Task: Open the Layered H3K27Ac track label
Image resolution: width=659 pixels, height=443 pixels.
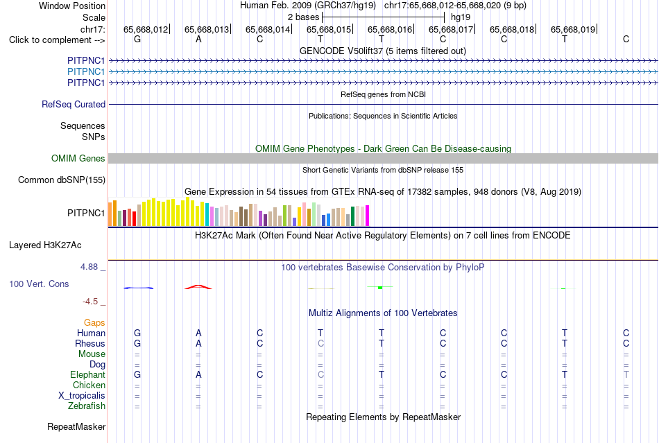Action: (x=45, y=245)
